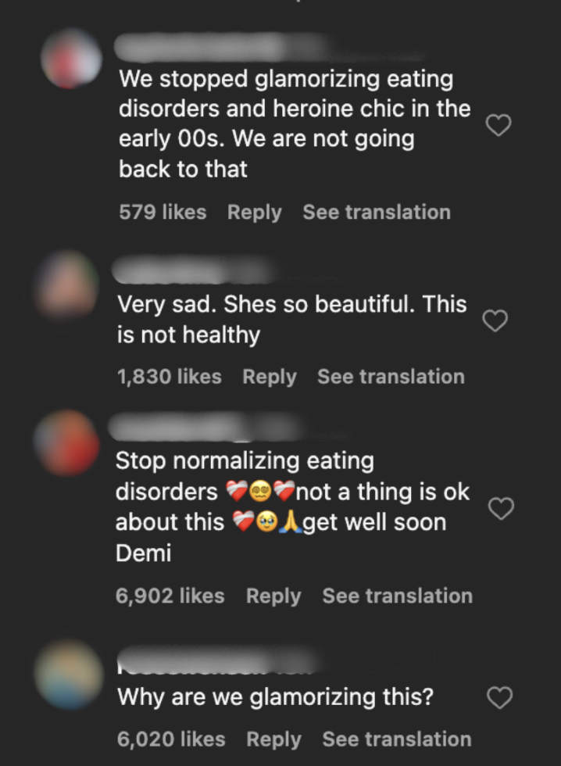The image size is (561, 766).
Task: Like the "Why are we glamorizing this?" comment
Action: coord(499,697)
